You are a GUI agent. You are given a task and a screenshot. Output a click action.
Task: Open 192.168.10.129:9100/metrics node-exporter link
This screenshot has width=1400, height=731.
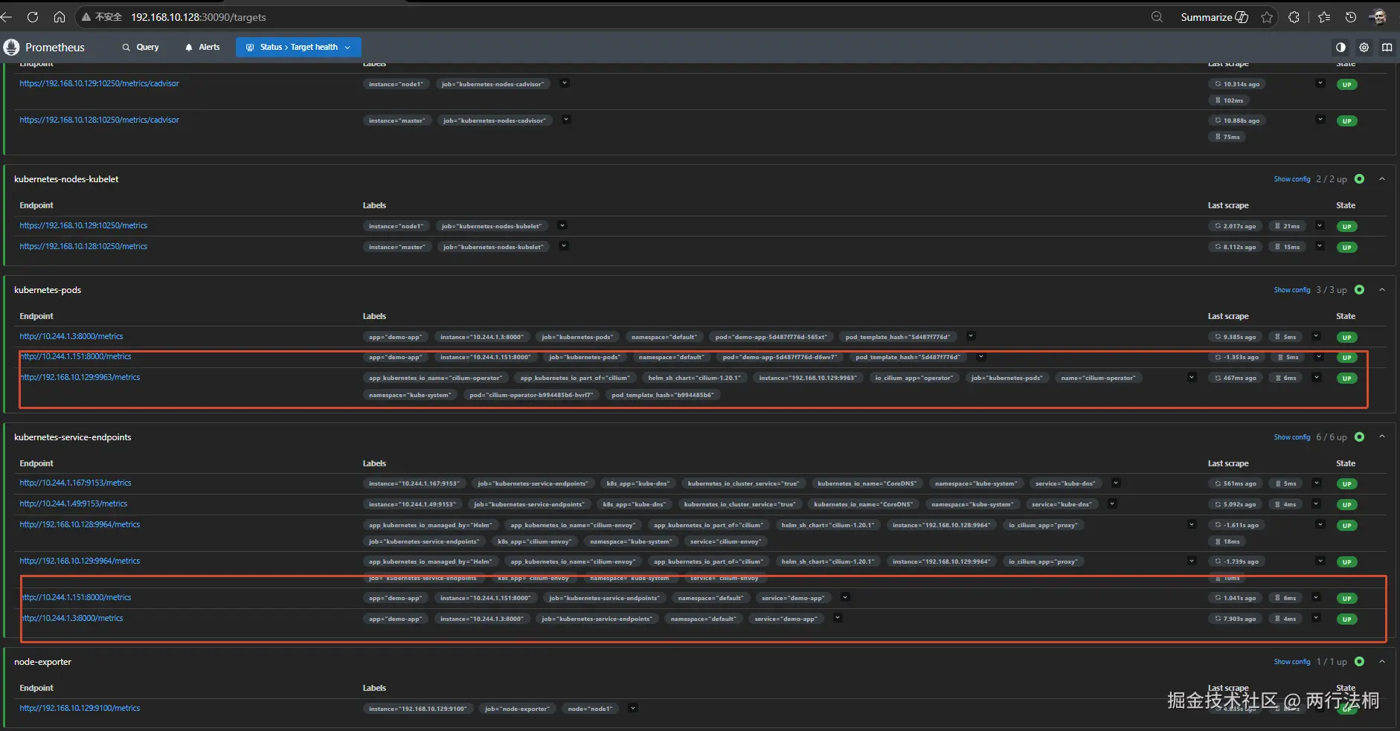click(80, 708)
